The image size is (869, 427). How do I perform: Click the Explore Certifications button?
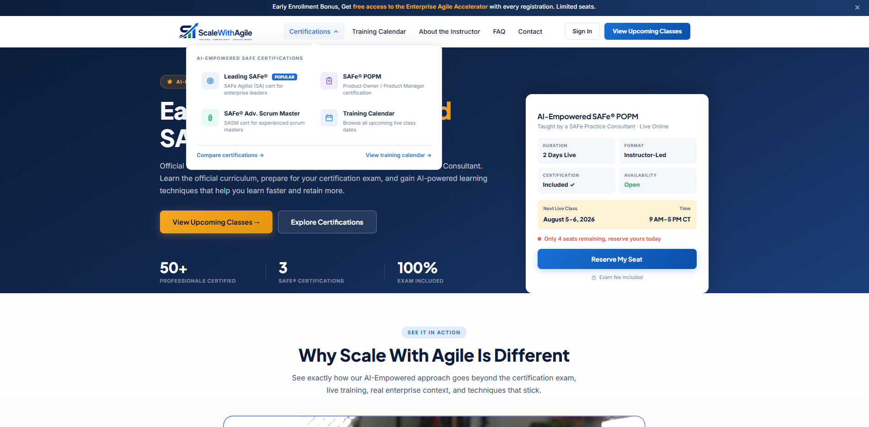click(327, 222)
